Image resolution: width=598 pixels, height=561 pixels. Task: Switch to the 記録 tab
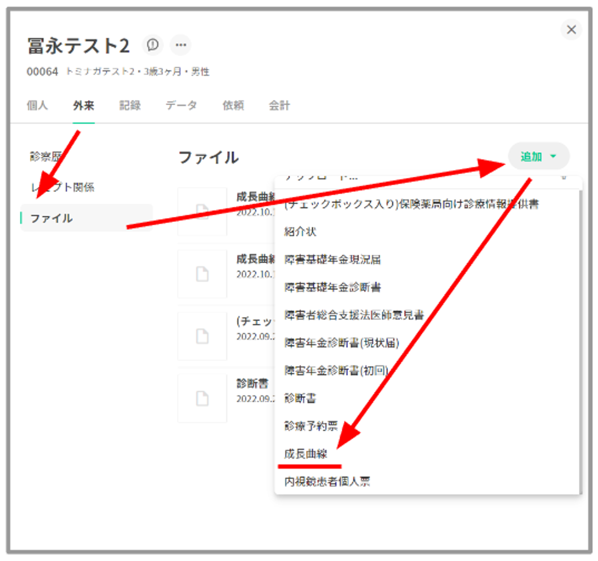pos(130,106)
